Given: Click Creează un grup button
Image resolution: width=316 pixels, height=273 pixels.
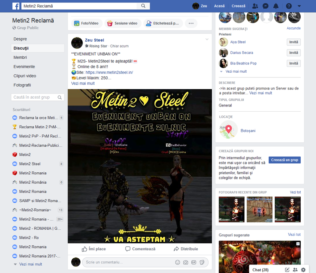Looking at the screenshot, I should pyautogui.click(x=284, y=160).
